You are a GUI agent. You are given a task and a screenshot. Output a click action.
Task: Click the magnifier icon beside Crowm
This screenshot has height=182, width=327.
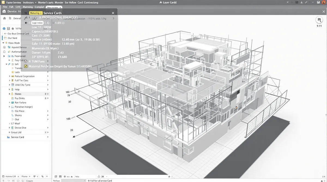tap(23, 181)
